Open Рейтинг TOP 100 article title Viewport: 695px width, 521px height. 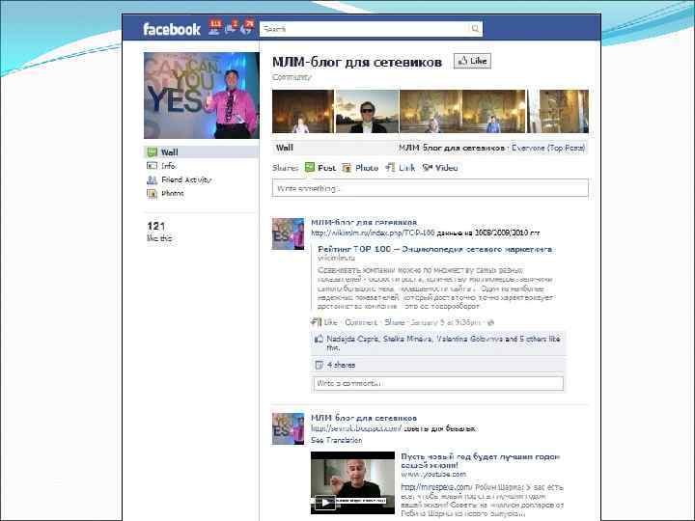(x=434, y=249)
